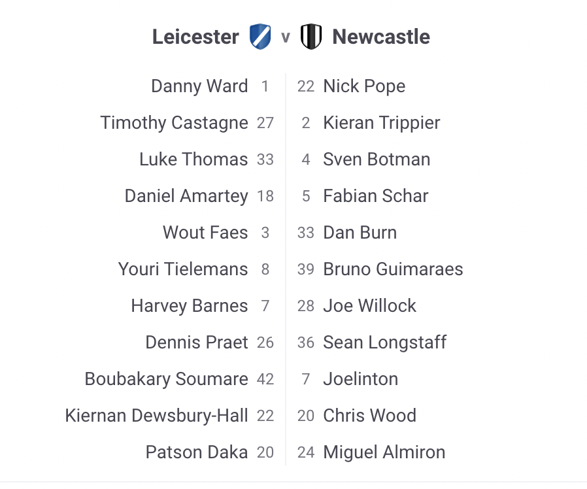Click on Chris Wood in lineup
The height and width of the screenshot is (489, 587).
(369, 416)
